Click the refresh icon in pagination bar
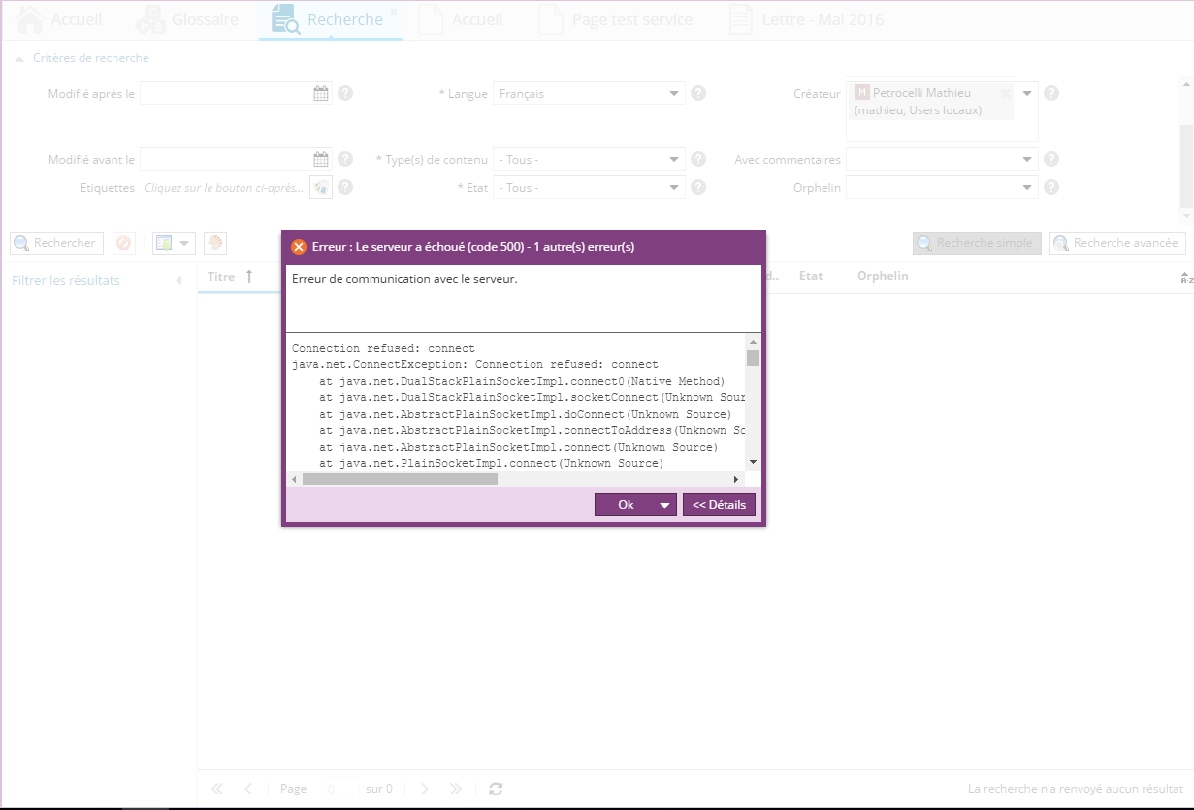1194x810 pixels. [496, 789]
